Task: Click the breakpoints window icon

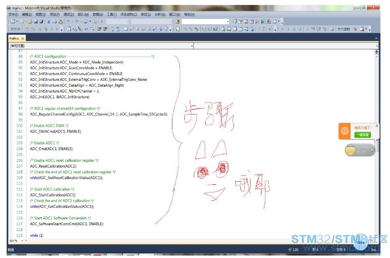Action: pyautogui.click(x=362, y=29)
